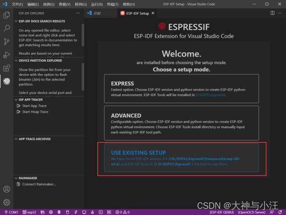
Task: Start Heap Trace
Action: pos(35,112)
